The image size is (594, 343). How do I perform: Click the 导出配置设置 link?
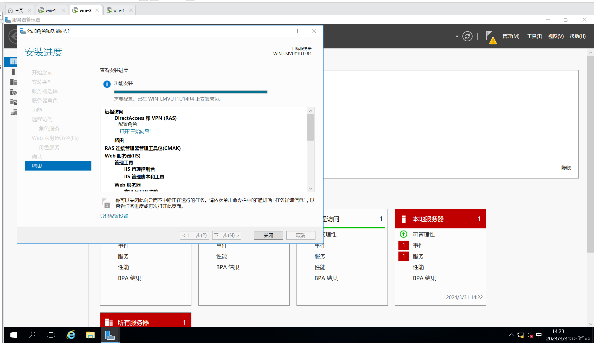114,216
